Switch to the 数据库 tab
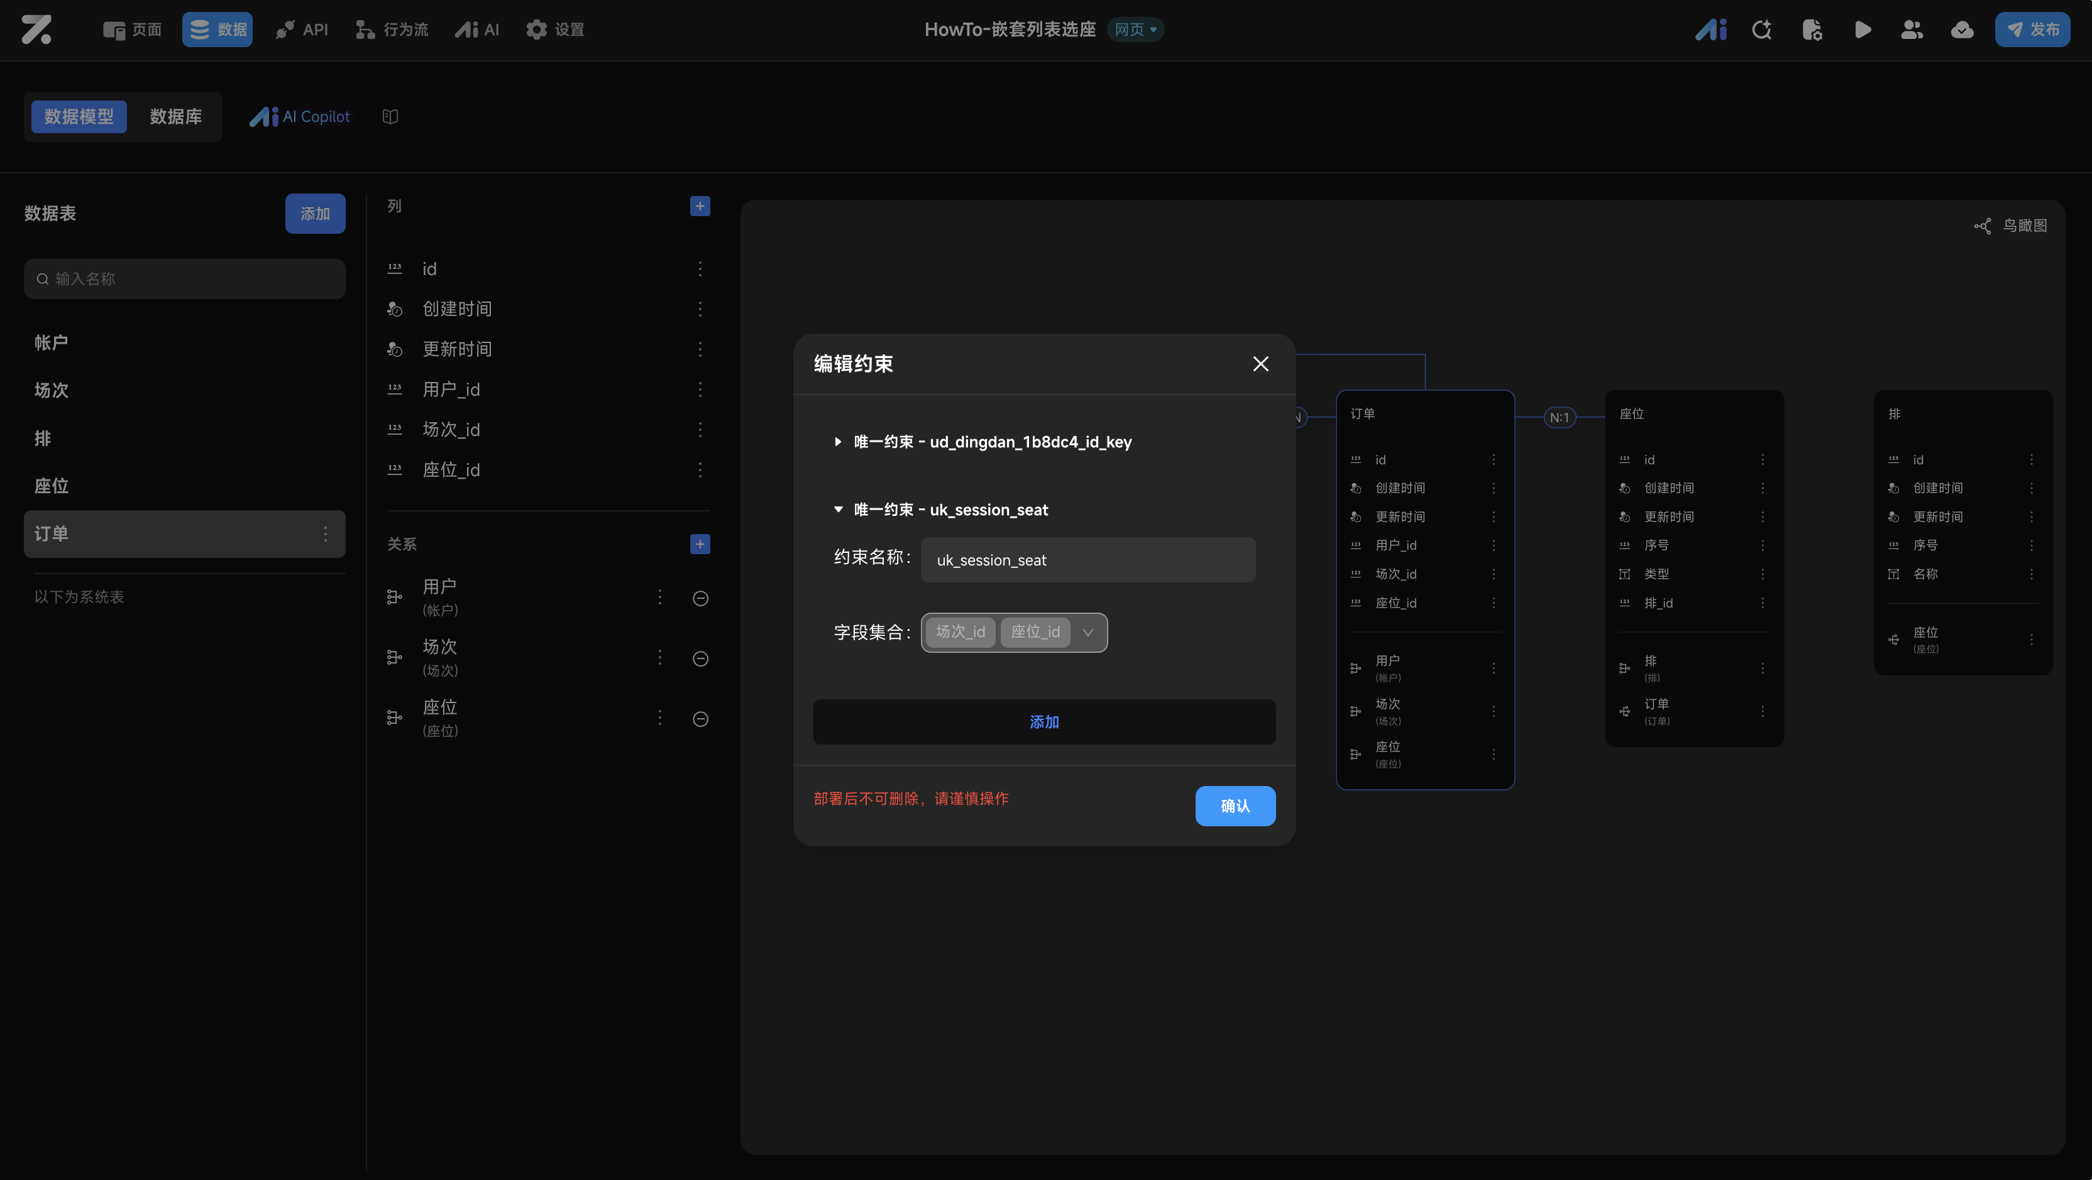This screenshot has height=1180, width=2092. [x=175, y=117]
